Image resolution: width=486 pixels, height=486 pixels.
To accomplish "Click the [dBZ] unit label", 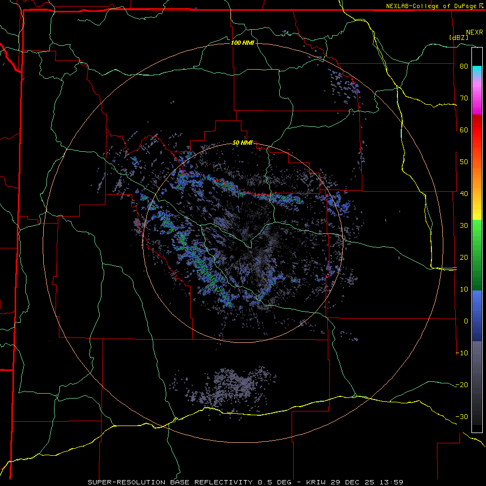I will pos(458,37).
